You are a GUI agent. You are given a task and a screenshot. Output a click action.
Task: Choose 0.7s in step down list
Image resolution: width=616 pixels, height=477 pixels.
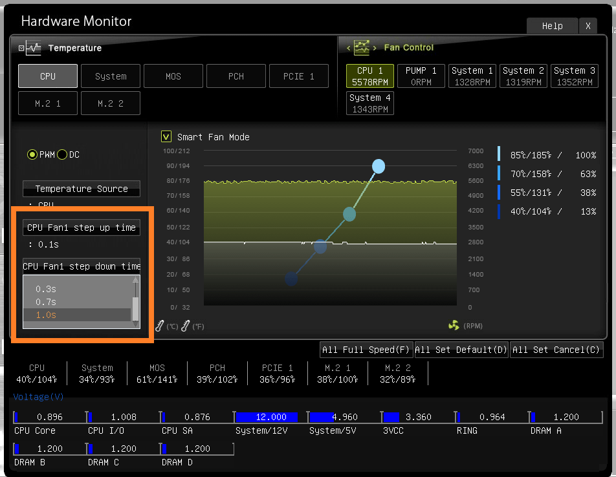46,302
